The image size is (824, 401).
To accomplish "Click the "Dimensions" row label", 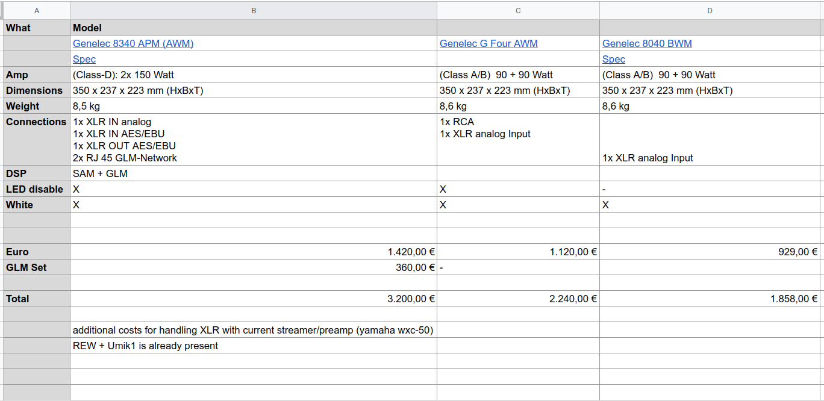I will [x=37, y=90].
